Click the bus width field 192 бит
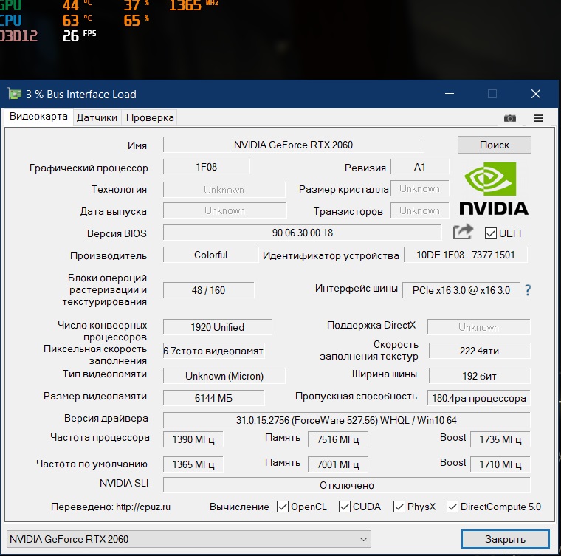 (479, 376)
